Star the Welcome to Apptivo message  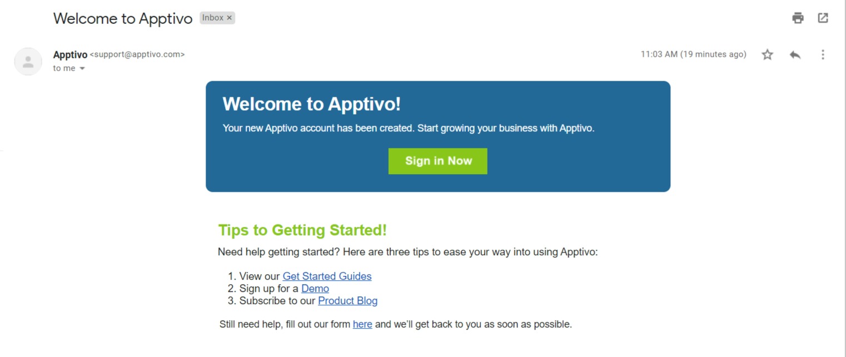[x=768, y=54]
